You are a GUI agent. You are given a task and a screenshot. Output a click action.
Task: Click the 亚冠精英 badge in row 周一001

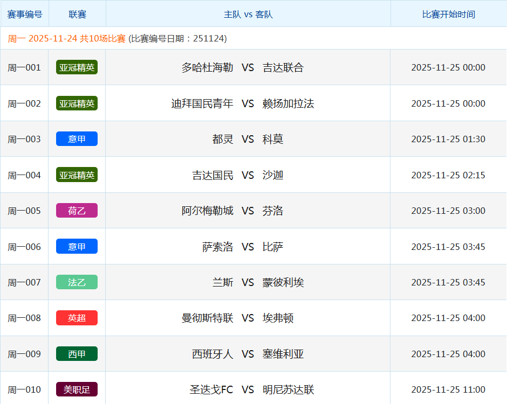[77, 67]
